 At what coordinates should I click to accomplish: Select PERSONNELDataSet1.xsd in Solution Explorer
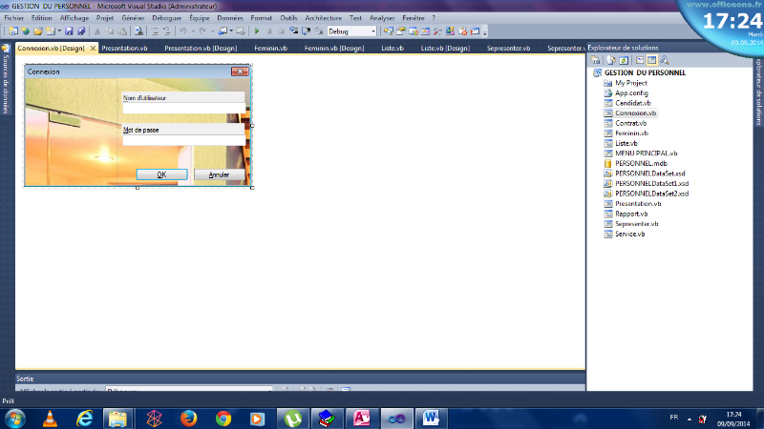click(x=651, y=183)
